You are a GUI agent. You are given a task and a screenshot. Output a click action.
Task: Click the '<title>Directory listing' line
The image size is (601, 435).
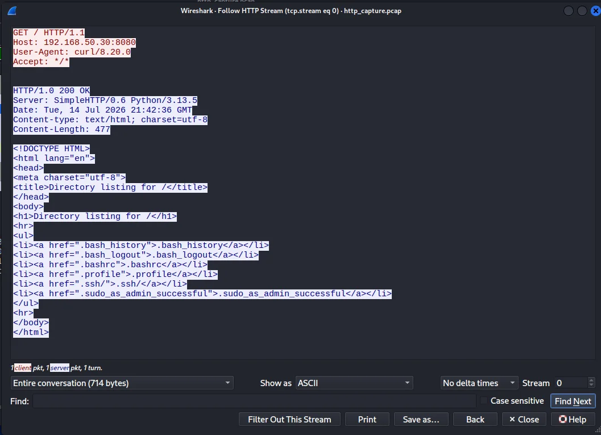click(x=110, y=187)
